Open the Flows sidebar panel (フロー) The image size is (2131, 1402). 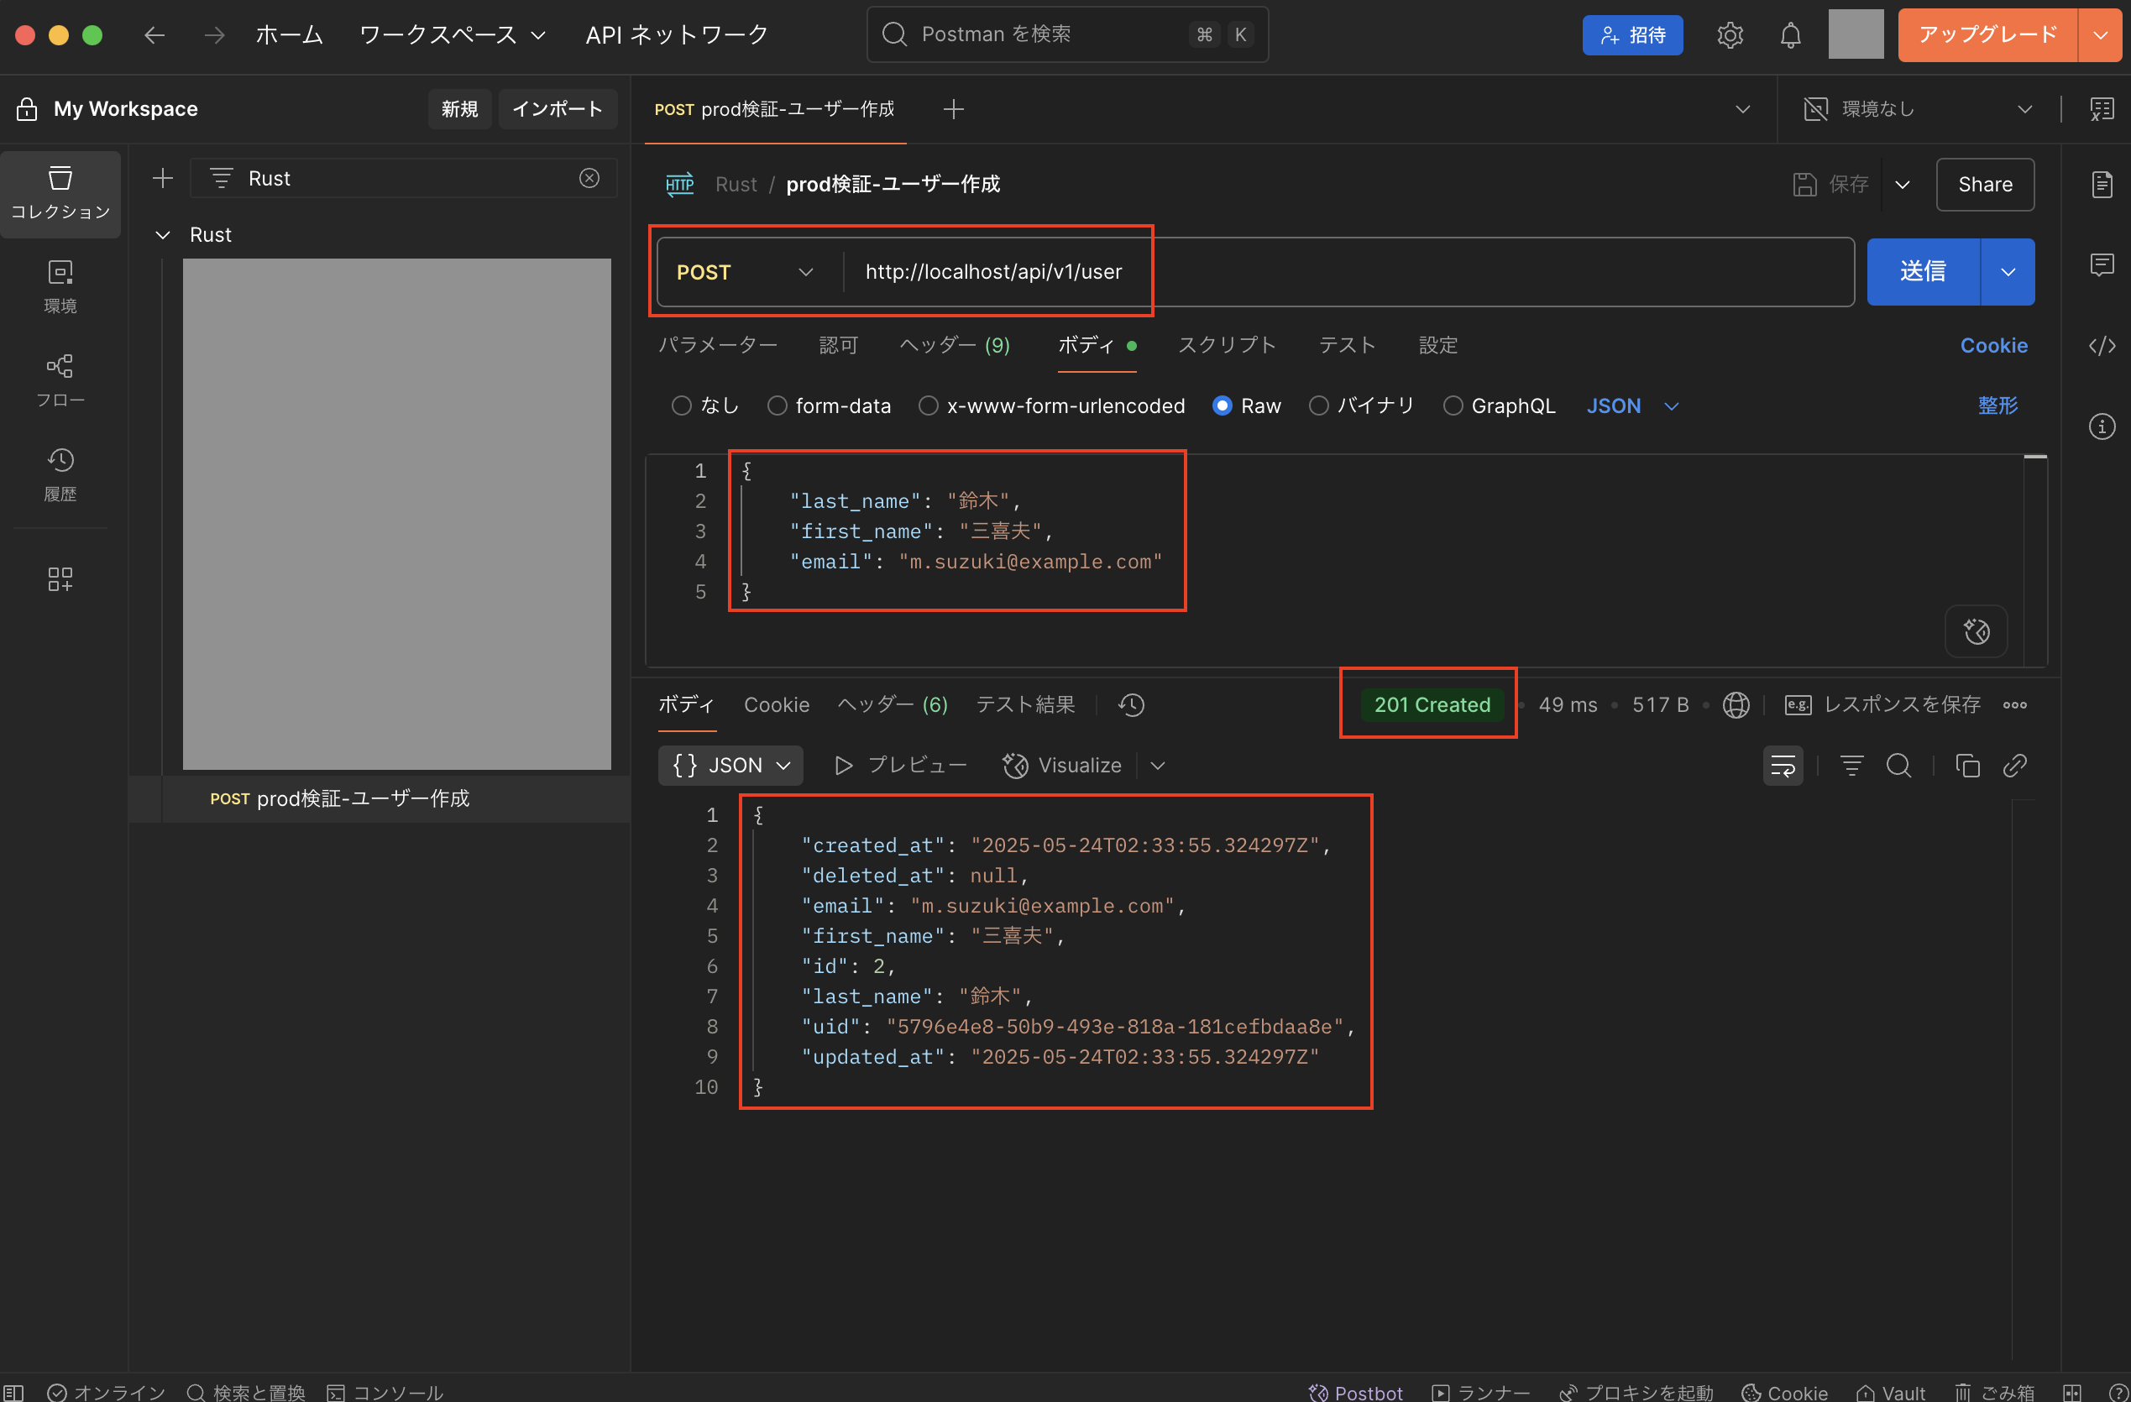coord(60,381)
